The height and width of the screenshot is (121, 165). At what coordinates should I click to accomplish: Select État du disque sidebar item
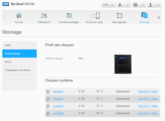click(x=19, y=54)
